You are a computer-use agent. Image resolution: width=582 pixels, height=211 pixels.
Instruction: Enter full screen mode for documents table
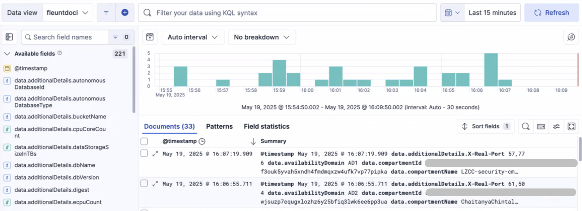tap(571, 126)
